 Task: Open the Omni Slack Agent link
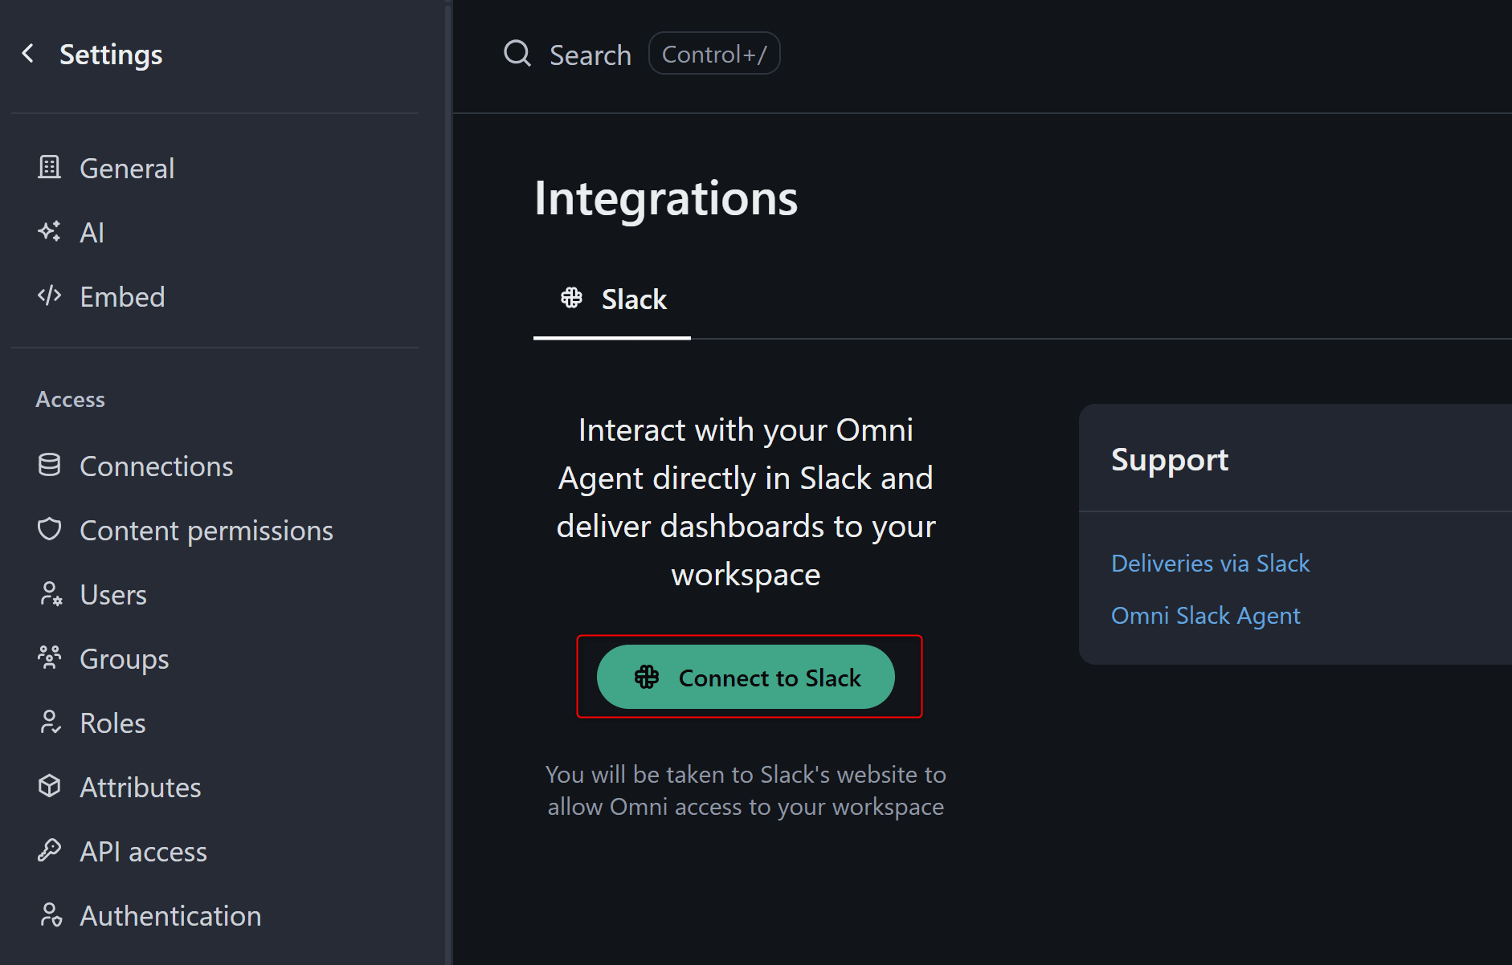click(1205, 616)
